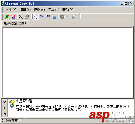Click the run profile play button
Viewport: 135px width, 124px height.
click(x=62, y=17)
